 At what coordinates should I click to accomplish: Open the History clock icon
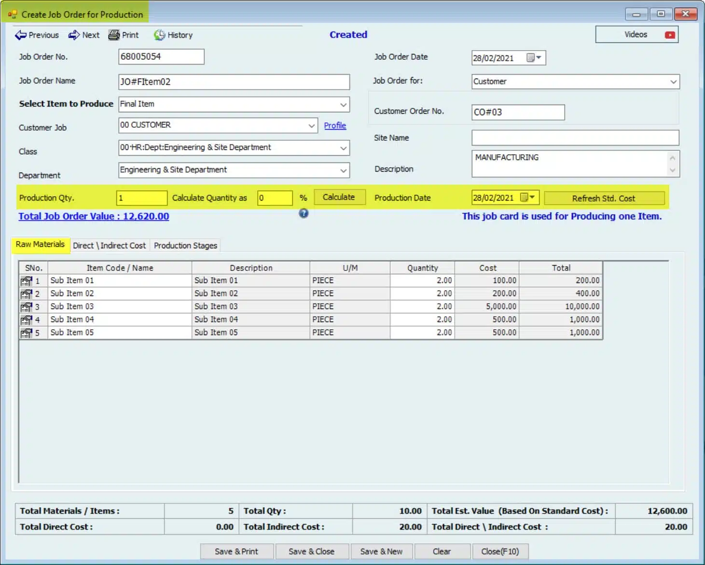pos(159,35)
